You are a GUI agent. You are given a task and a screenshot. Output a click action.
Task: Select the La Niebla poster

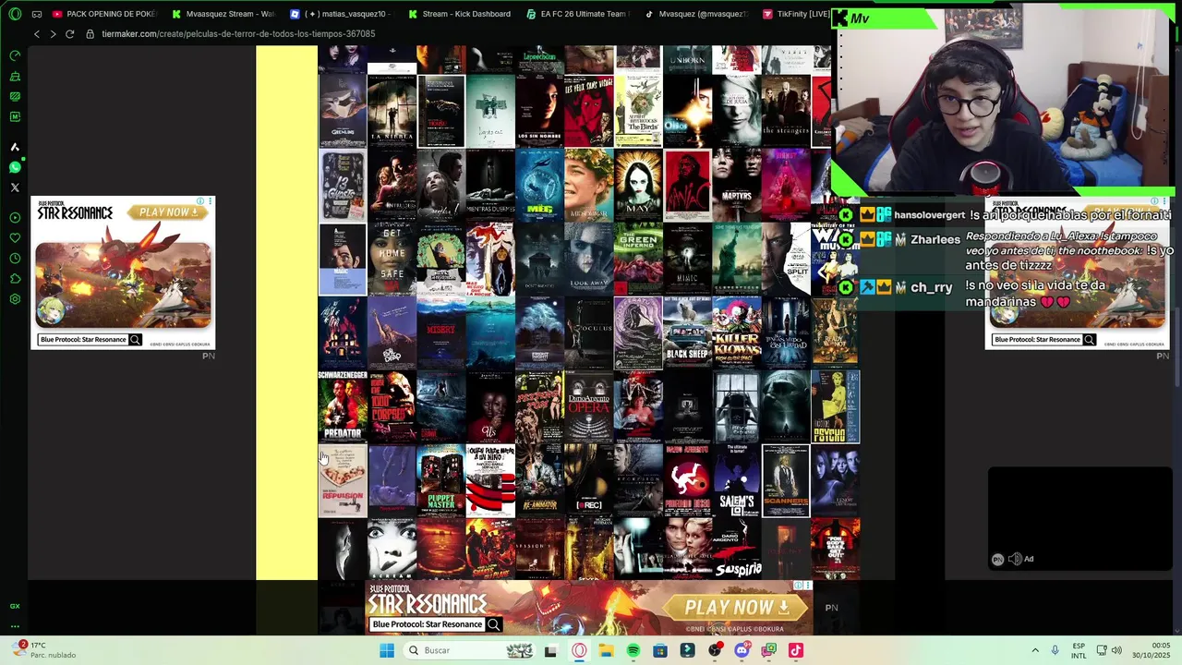[x=392, y=111]
